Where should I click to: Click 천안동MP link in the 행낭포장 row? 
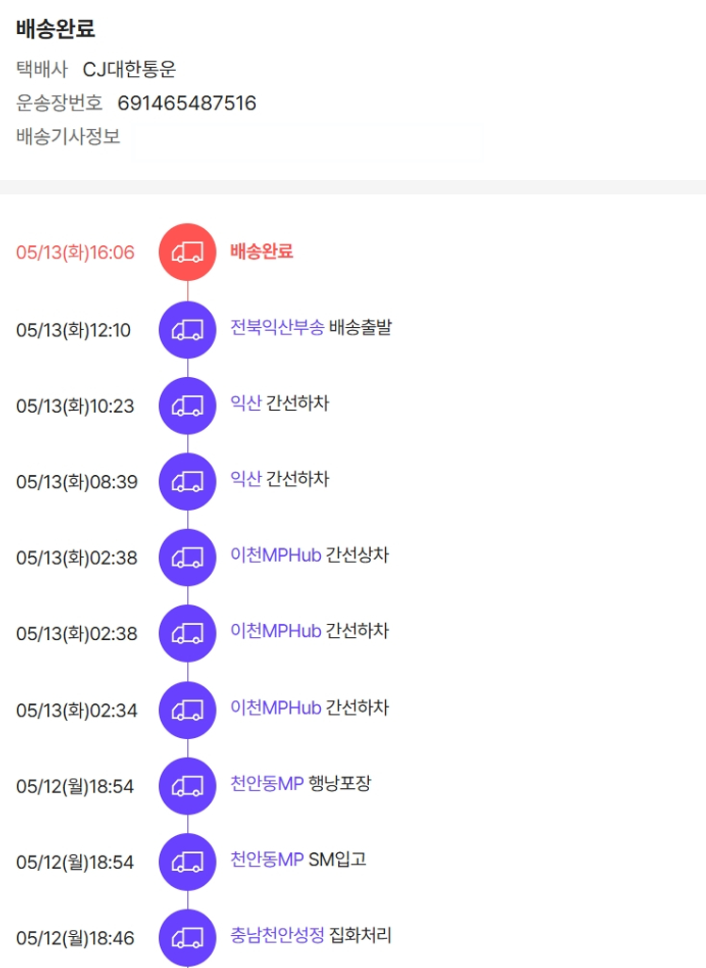pos(266,782)
